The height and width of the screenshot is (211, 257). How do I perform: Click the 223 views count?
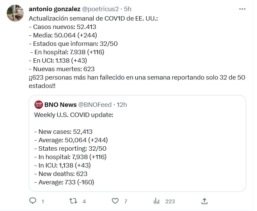(170, 202)
